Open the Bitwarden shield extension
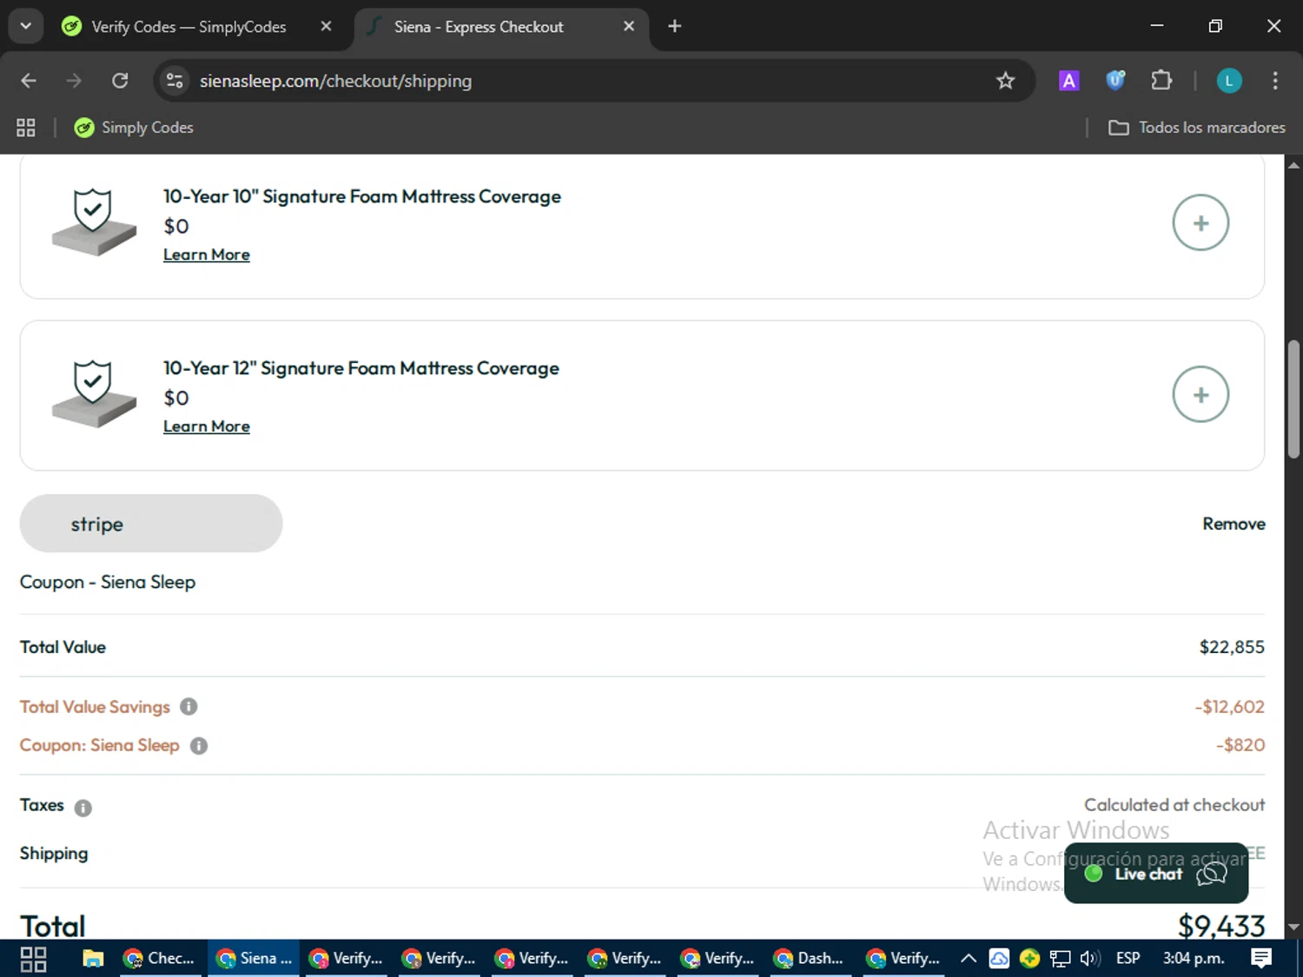The height and width of the screenshot is (977, 1303). coord(1115,81)
